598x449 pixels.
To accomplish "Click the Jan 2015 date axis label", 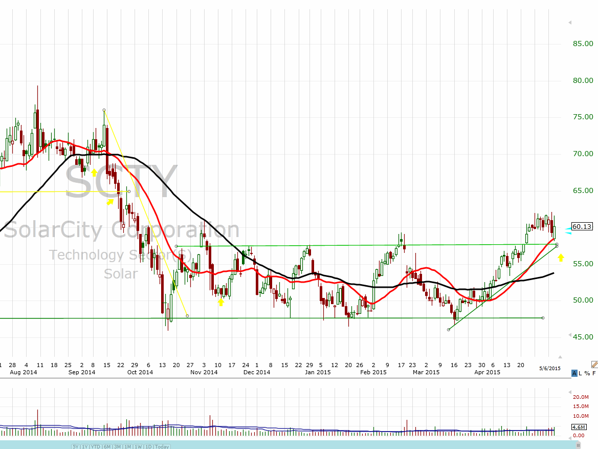I will point(318,372).
